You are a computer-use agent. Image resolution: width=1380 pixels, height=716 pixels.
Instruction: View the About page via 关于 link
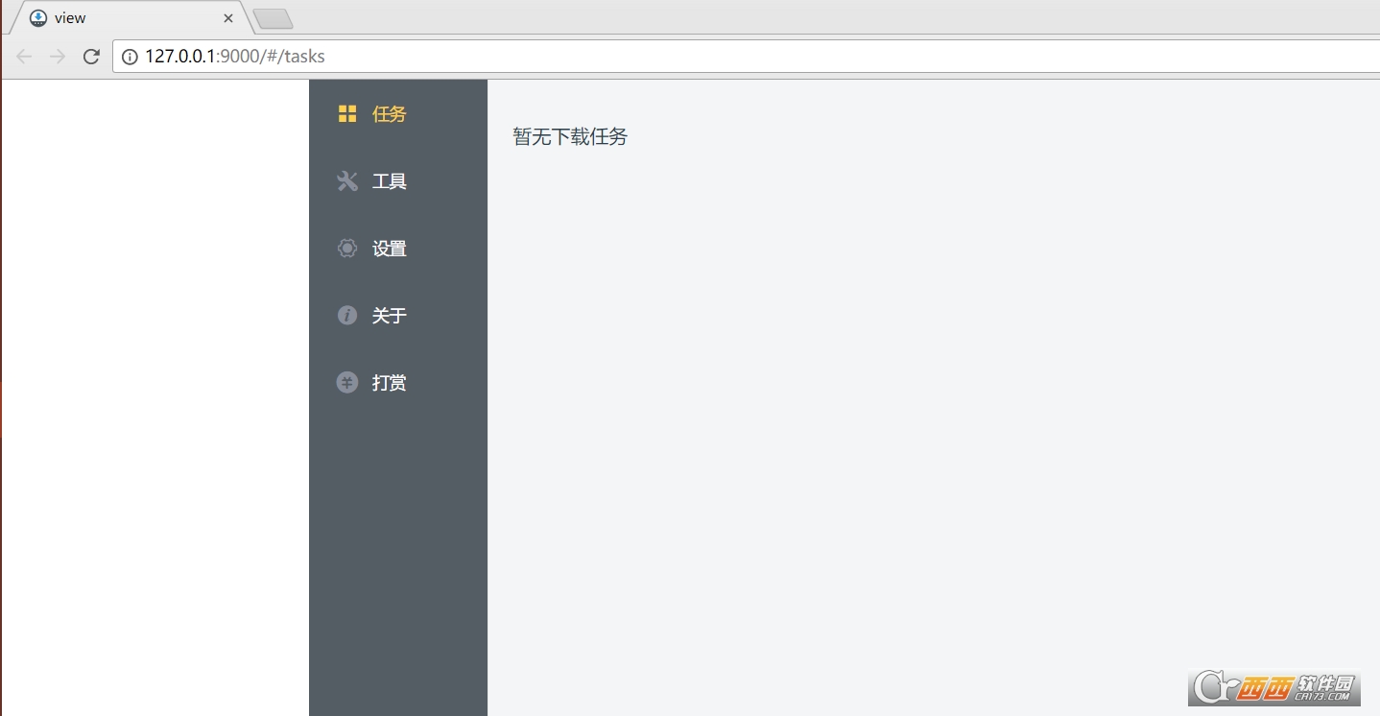(x=390, y=315)
